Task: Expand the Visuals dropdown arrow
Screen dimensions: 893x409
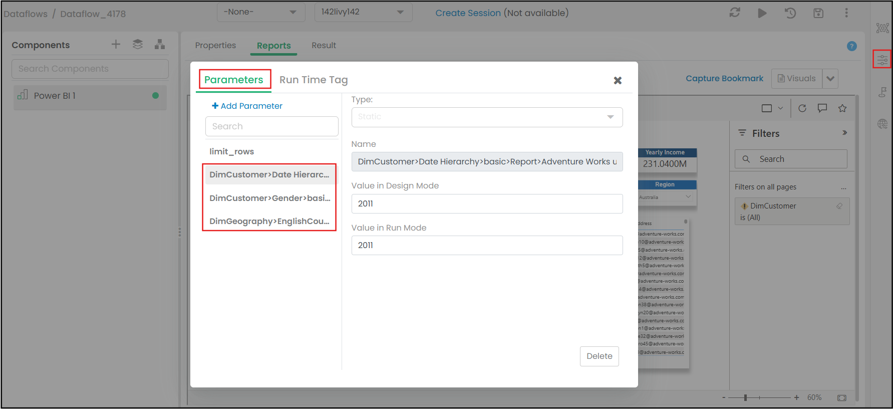Action: click(x=830, y=79)
